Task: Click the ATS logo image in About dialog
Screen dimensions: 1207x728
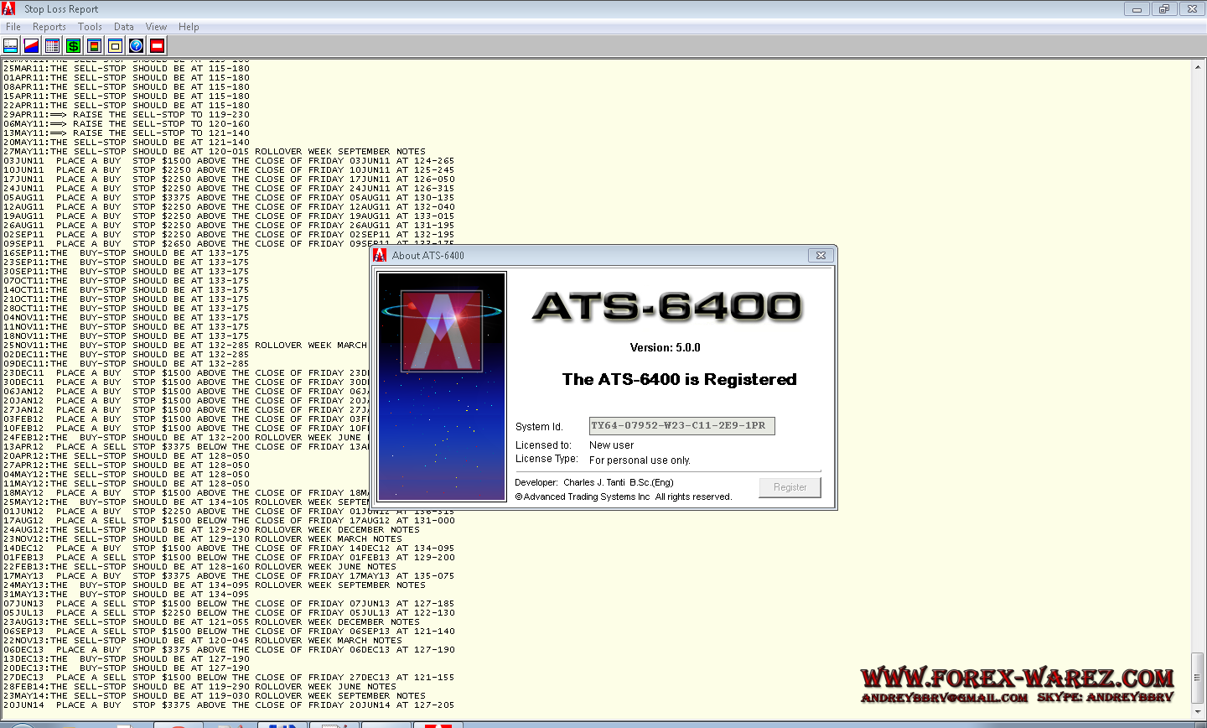Action: click(442, 386)
